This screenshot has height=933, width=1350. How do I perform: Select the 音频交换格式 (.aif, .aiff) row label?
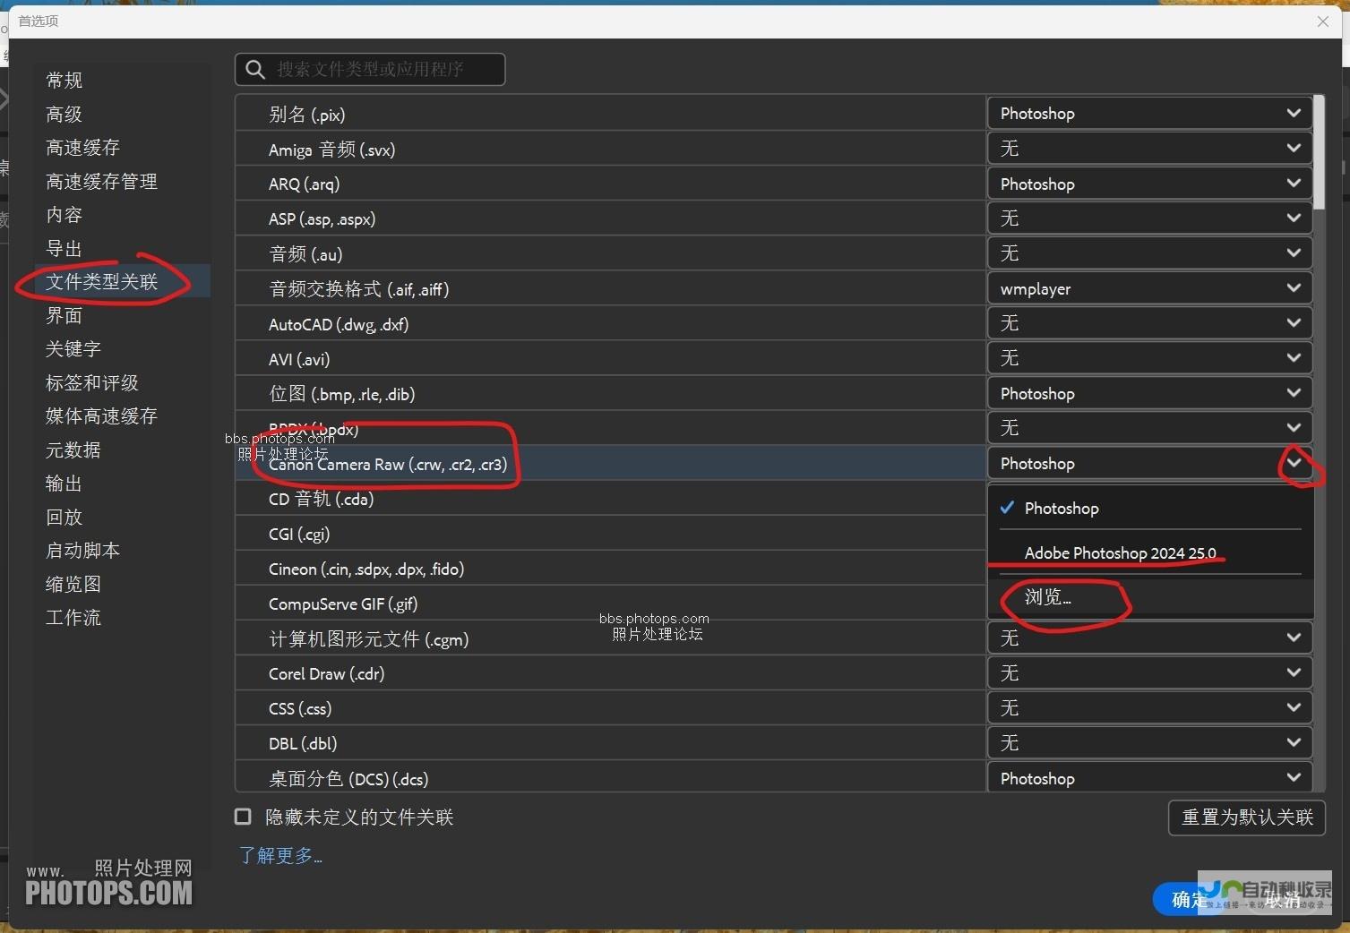(359, 289)
